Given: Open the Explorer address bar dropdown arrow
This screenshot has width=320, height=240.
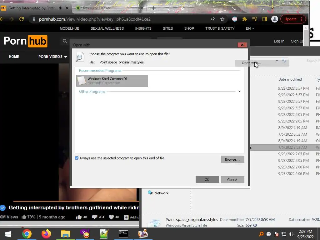Looking at the screenshot, I should click(x=277, y=61).
